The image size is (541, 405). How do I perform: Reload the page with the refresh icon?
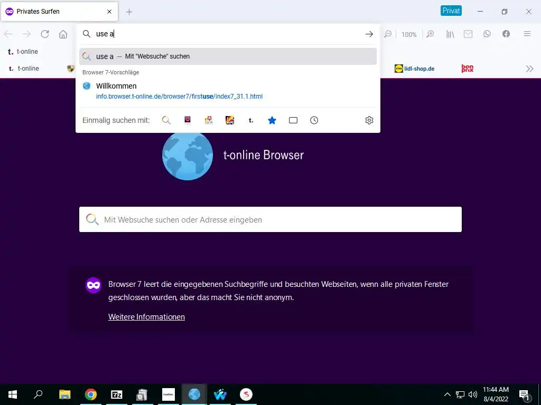45,34
